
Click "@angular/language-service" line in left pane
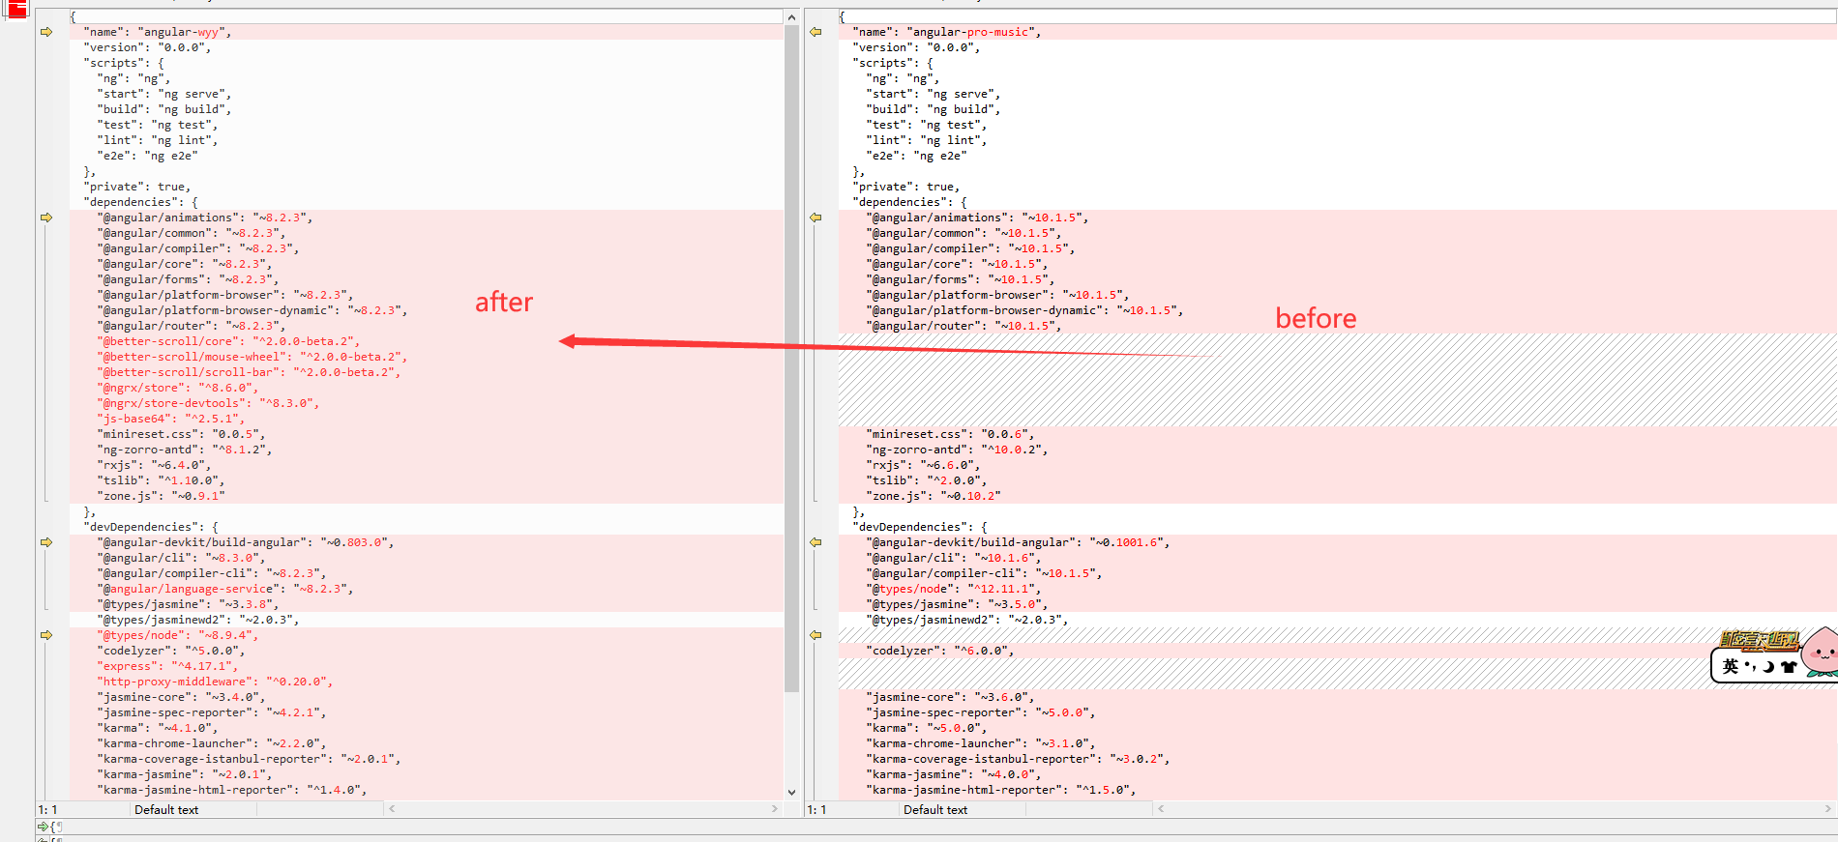224,589
